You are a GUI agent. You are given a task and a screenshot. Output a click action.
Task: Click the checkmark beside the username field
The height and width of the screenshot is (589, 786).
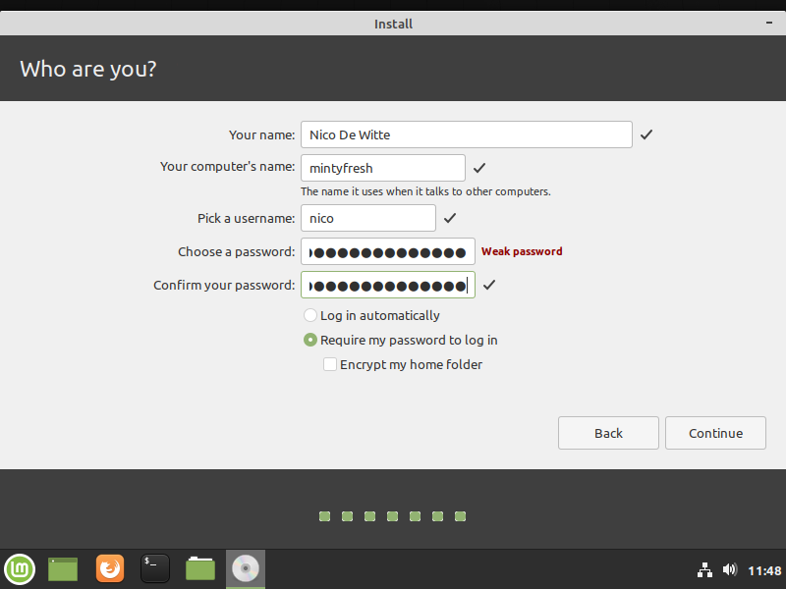(x=450, y=218)
